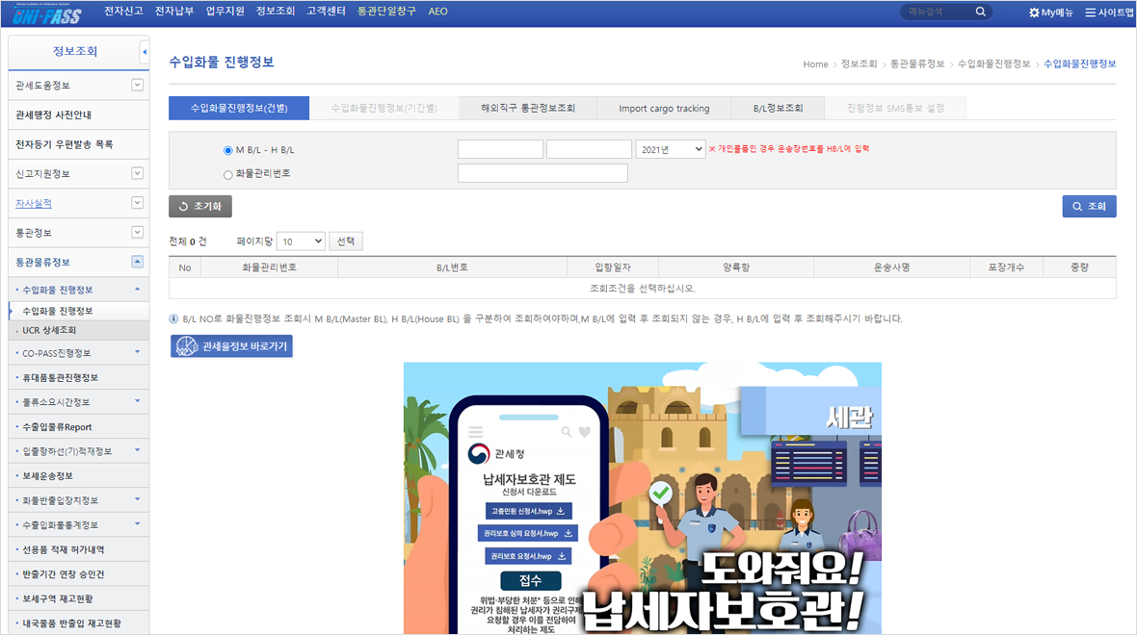Viewport: 1137px width, 635px height.
Task: Open the 전자신고 top menu
Action: [123, 12]
